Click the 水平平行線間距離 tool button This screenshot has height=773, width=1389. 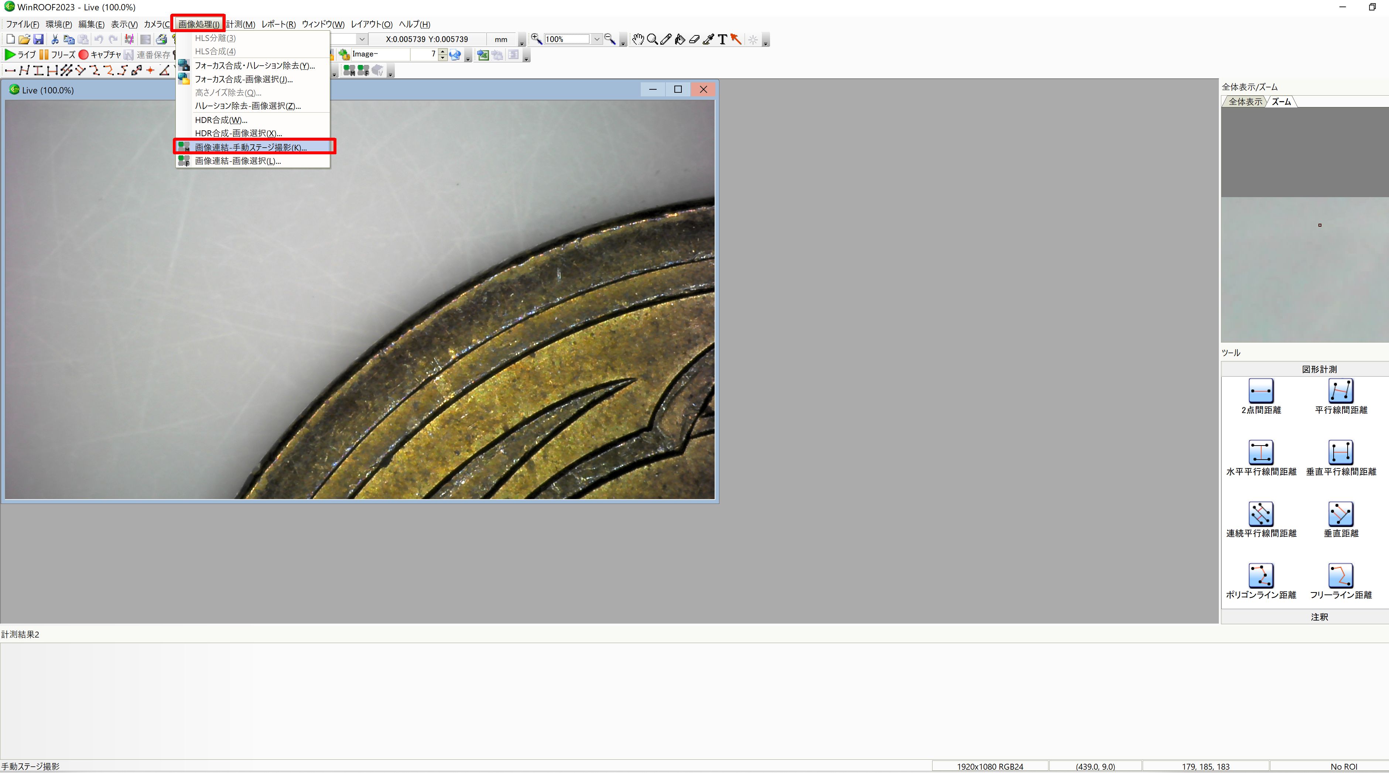tap(1261, 458)
